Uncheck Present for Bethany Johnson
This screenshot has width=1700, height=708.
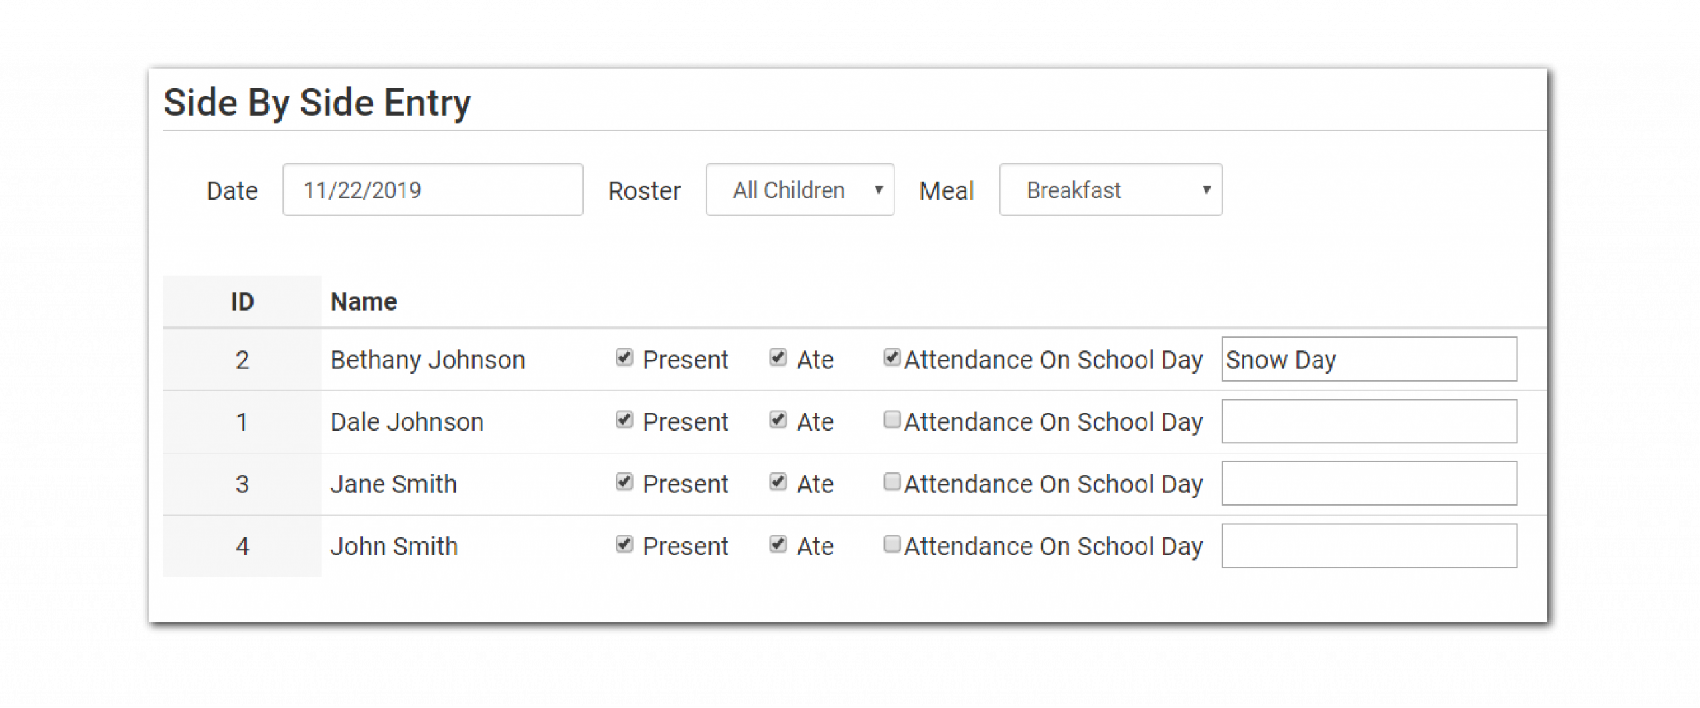[x=624, y=358]
